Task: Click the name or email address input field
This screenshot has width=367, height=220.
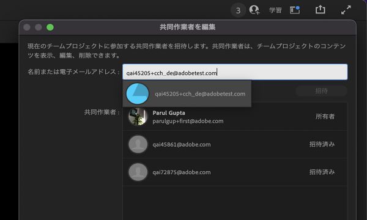Action: point(235,72)
